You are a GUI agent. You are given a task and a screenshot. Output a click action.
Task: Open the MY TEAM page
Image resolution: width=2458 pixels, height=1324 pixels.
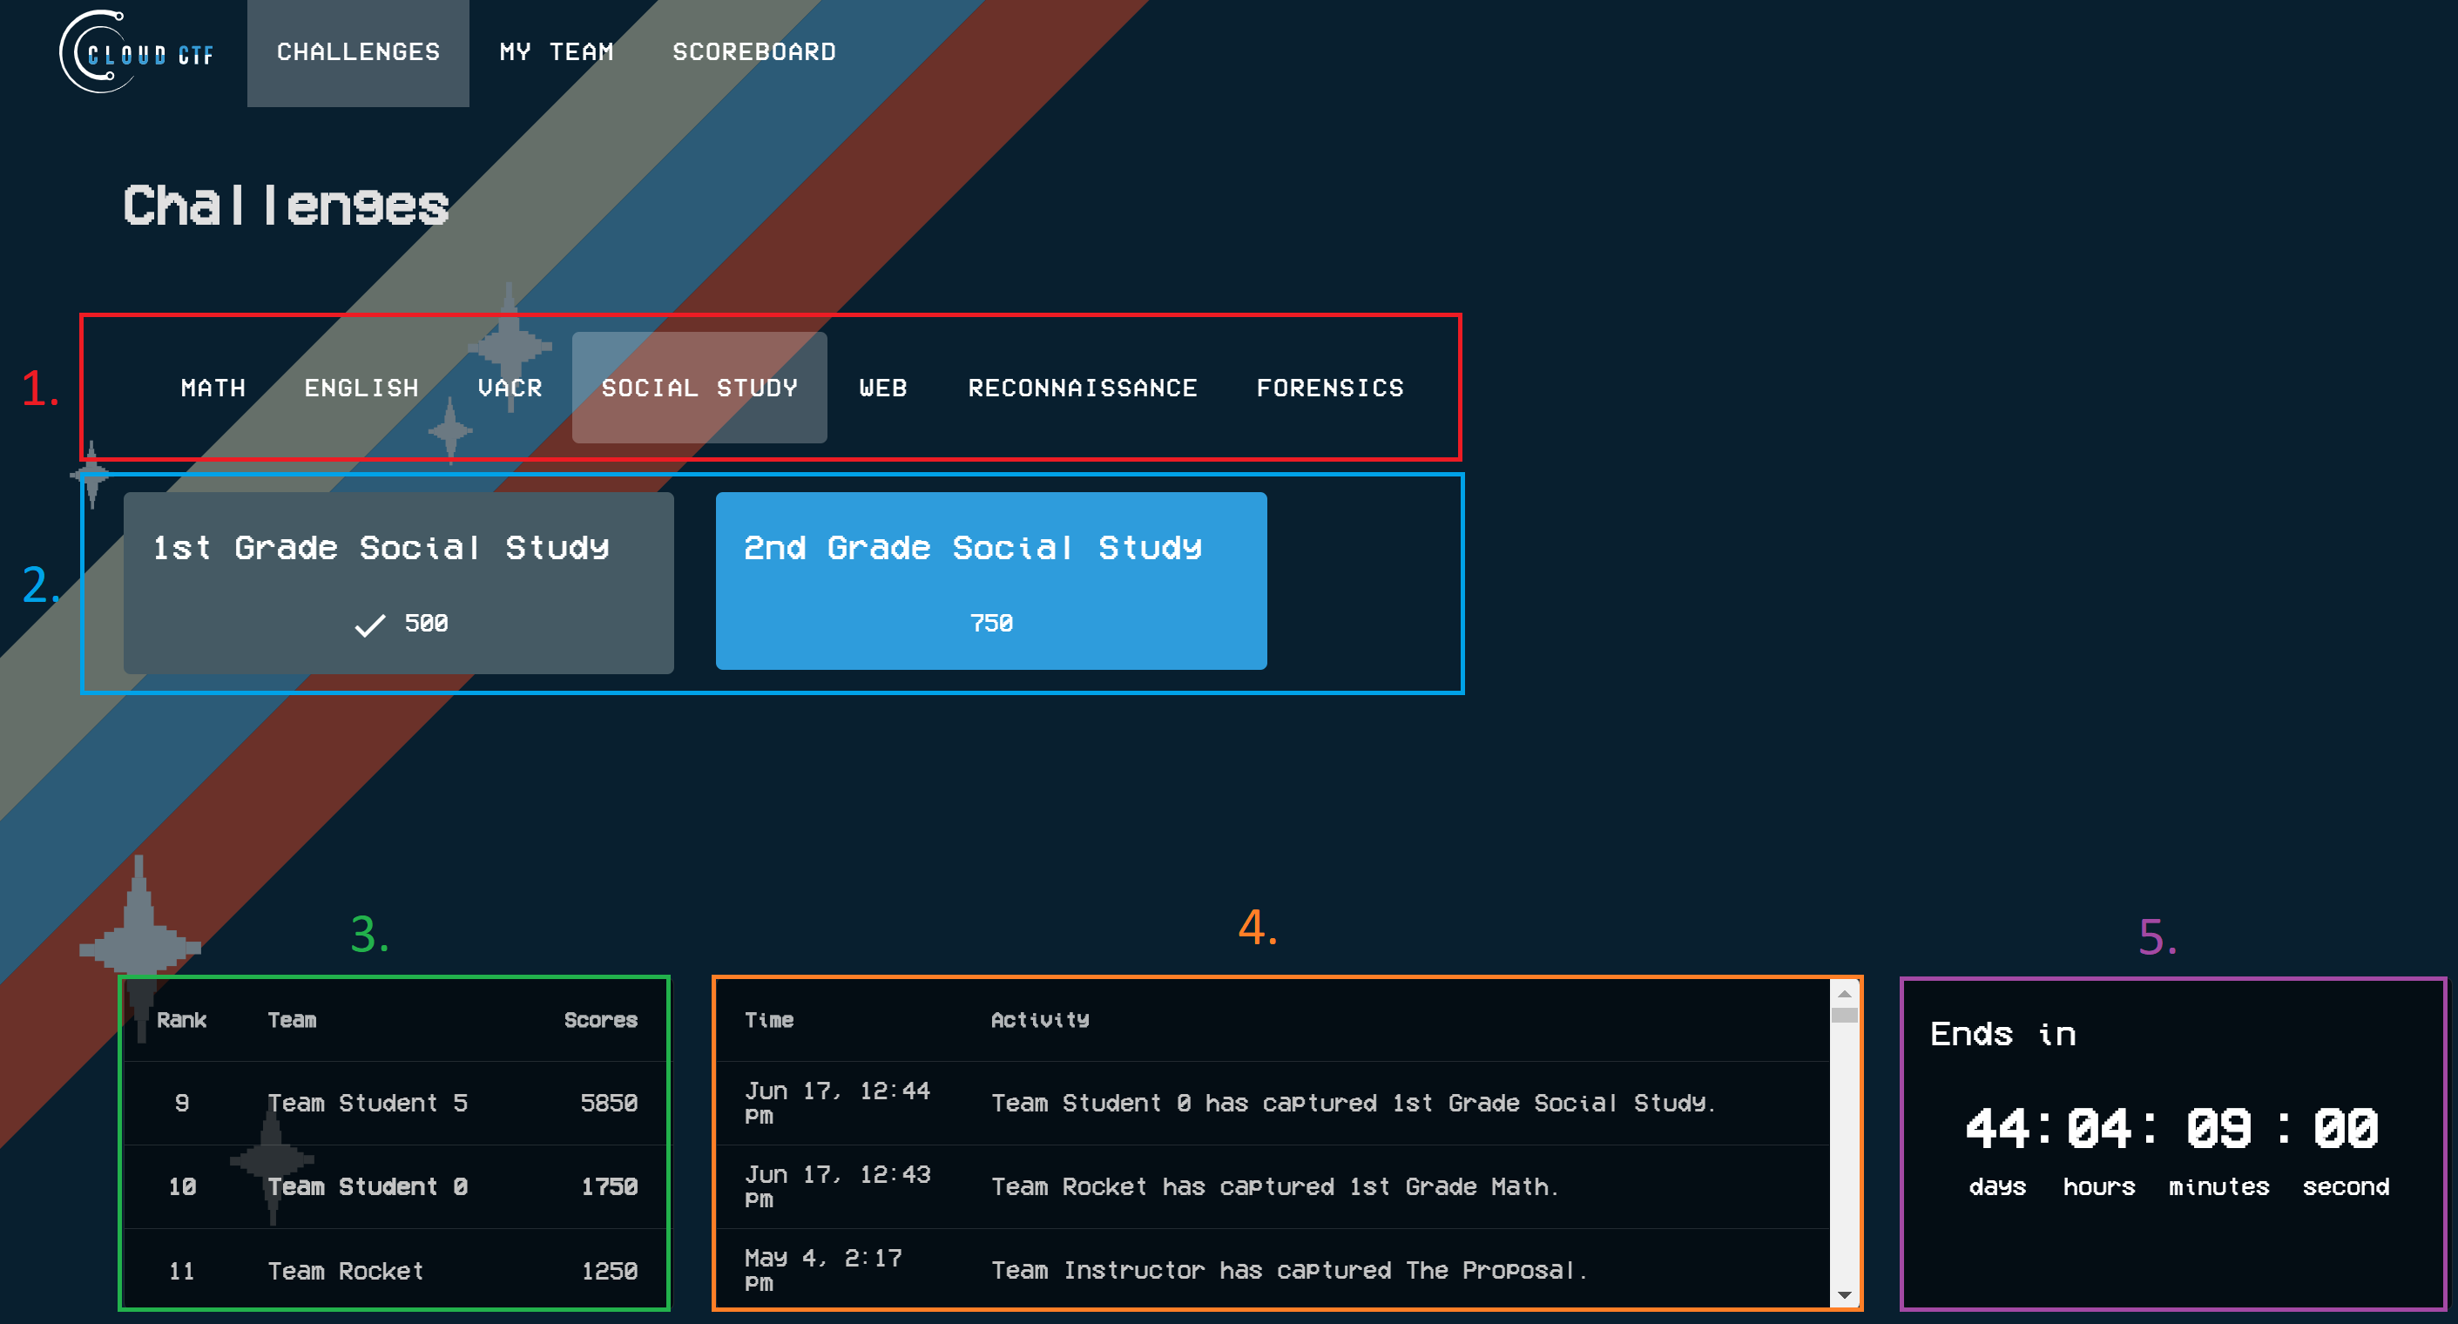click(x=557, y=52)
